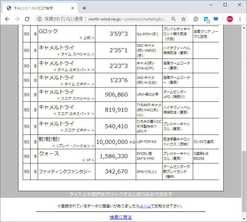Click player name EXCEL-揺 JAY'S-YMO

tap(145, 156)
